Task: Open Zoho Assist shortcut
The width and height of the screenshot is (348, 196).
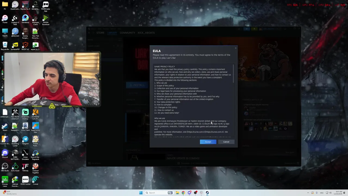Action: point(15,167)
